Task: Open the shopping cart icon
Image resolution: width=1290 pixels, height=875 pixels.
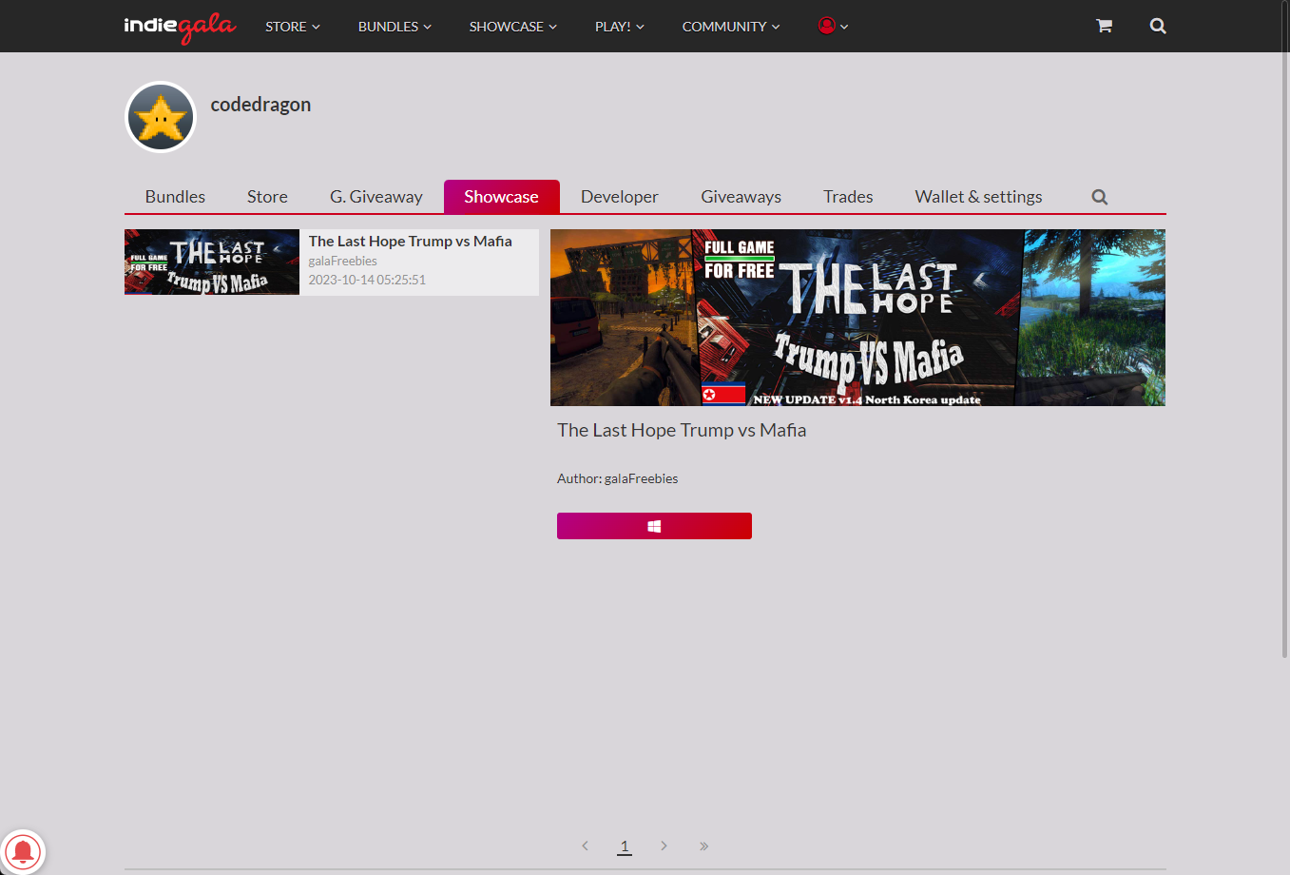Action: 1104,26
